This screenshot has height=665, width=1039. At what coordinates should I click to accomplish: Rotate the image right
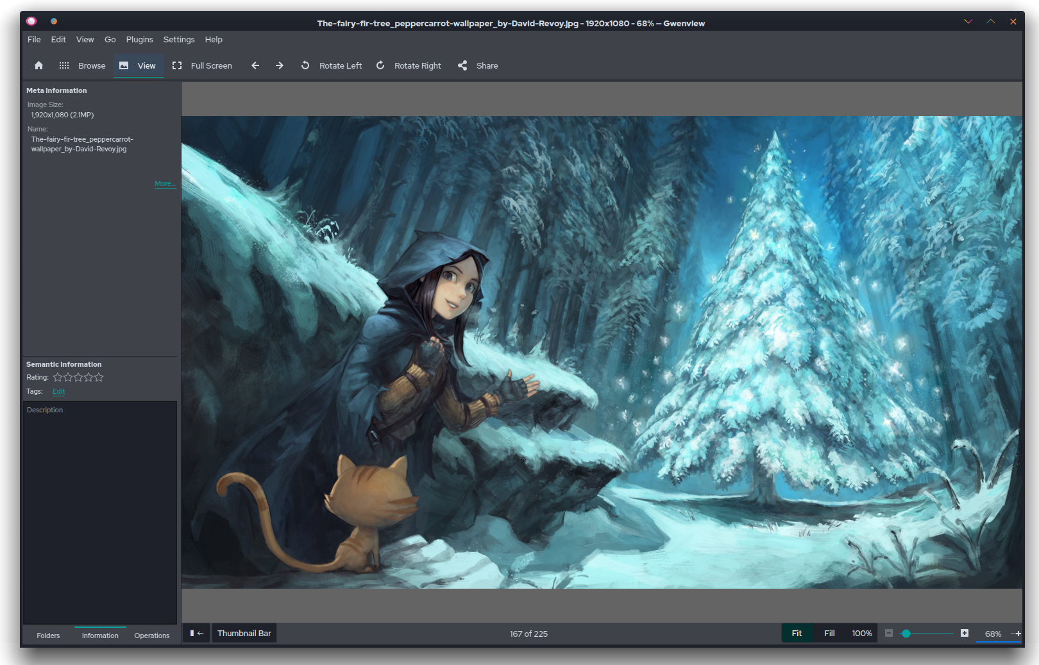click(x=409, y=65)
